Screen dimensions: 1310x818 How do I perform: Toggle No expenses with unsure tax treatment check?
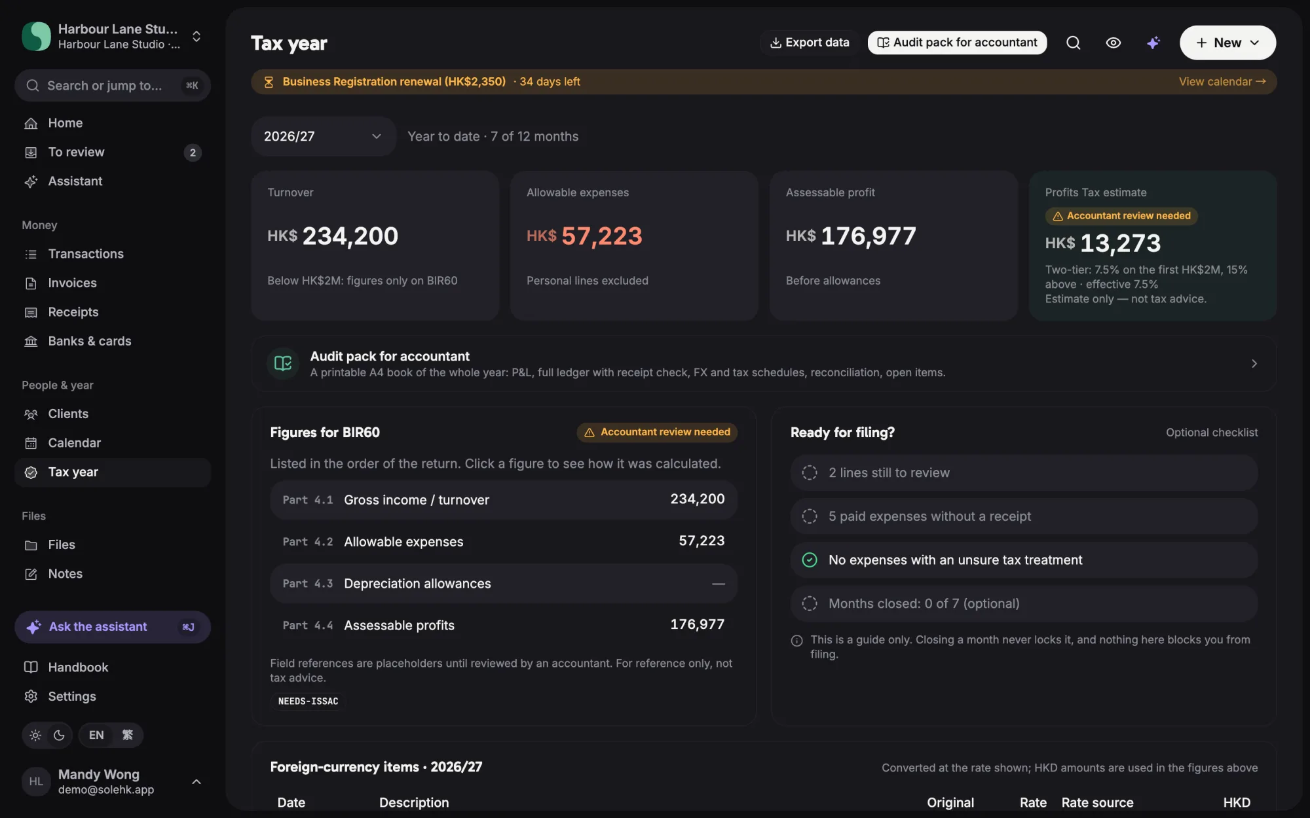click(1024, 560)
